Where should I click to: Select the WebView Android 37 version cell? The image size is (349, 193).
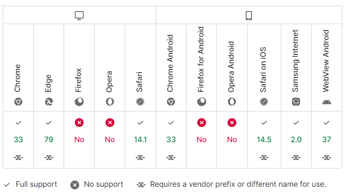(x=327, y=140)
